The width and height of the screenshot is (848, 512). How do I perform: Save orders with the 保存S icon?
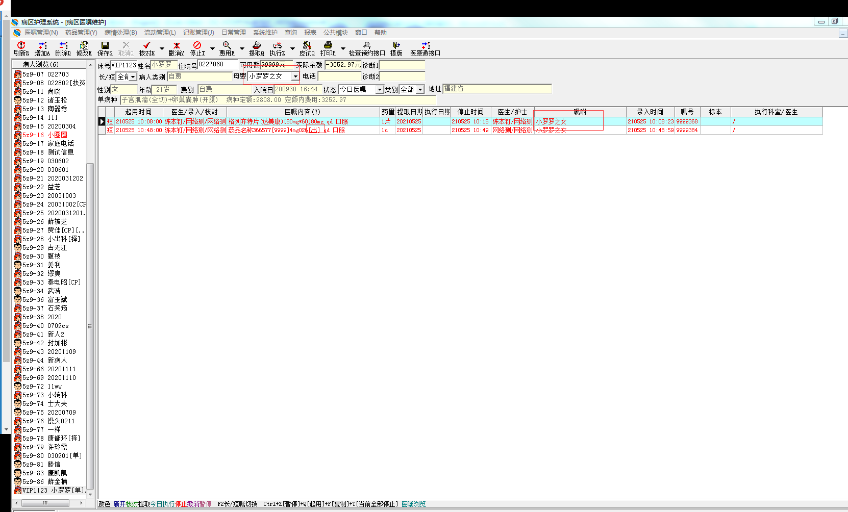[x=105, y=48]
